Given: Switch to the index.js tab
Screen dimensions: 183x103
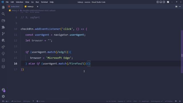Looking at the screenshot, I should tap(30, 7).
